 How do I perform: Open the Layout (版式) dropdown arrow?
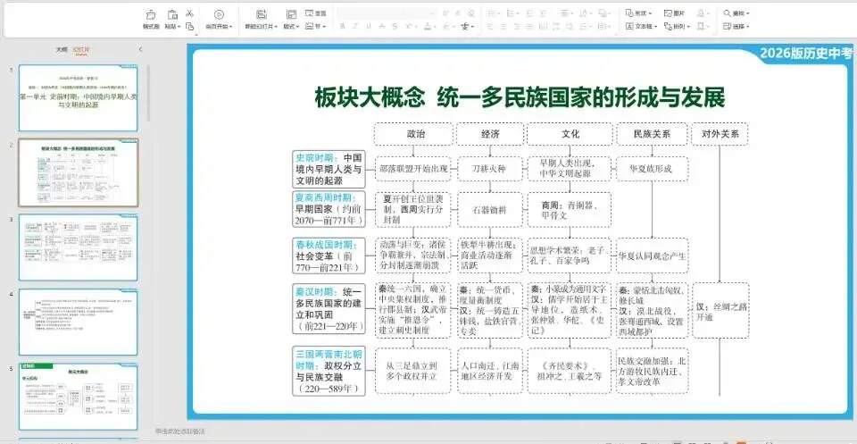298,26
